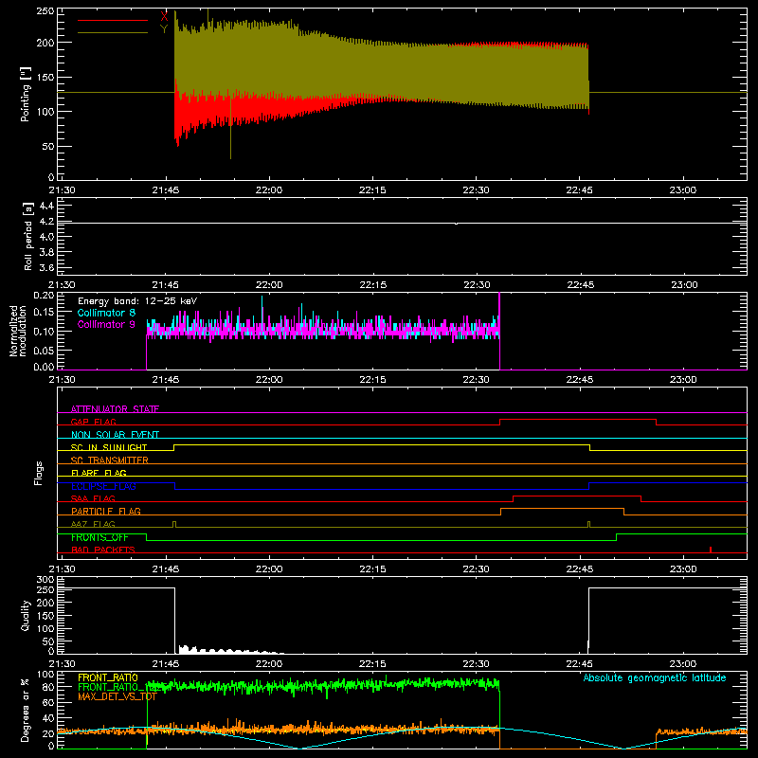The height and width of the screenshot is (758, 758).
Task: Click the Normalized modulation axis title
Action: (18, 331)
